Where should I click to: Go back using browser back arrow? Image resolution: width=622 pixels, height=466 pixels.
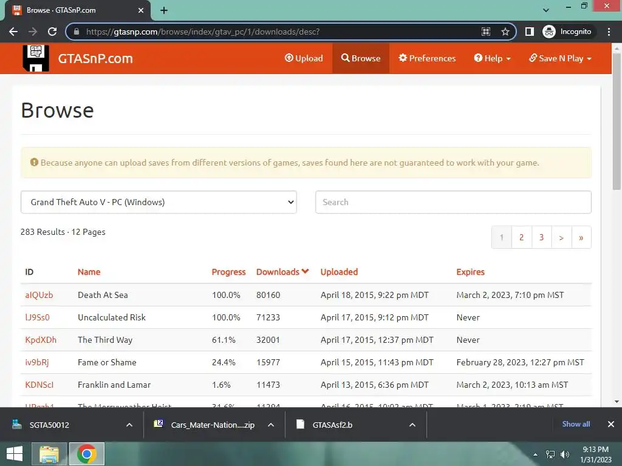point(13,32)
